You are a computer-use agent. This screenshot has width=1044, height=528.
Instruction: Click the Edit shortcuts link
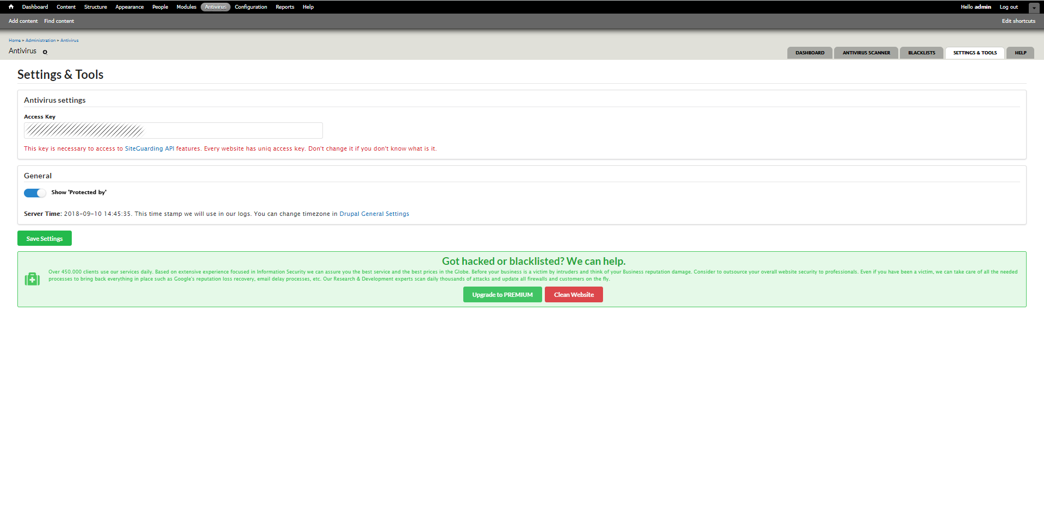click(x=1018, y=21)
